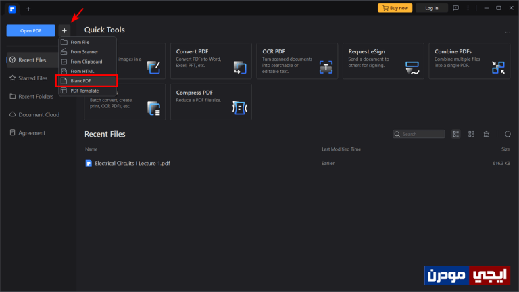
Task: Click the Buy now button
Action: point(395,8)
